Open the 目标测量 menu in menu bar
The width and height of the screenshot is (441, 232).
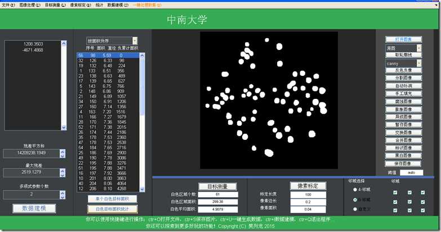(x=55, y=5)
